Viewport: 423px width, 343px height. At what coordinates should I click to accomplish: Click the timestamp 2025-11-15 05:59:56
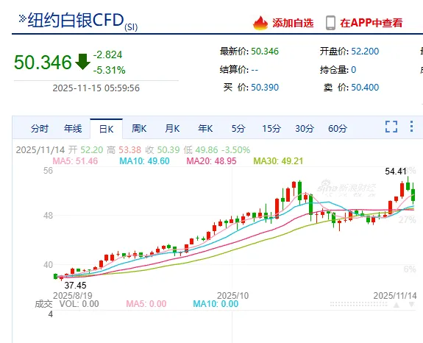96,88
